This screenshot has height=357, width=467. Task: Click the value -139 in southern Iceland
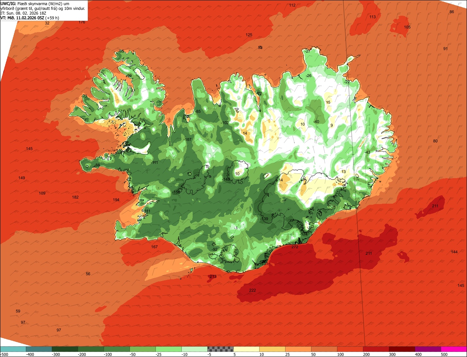click(x=265, y=219)
